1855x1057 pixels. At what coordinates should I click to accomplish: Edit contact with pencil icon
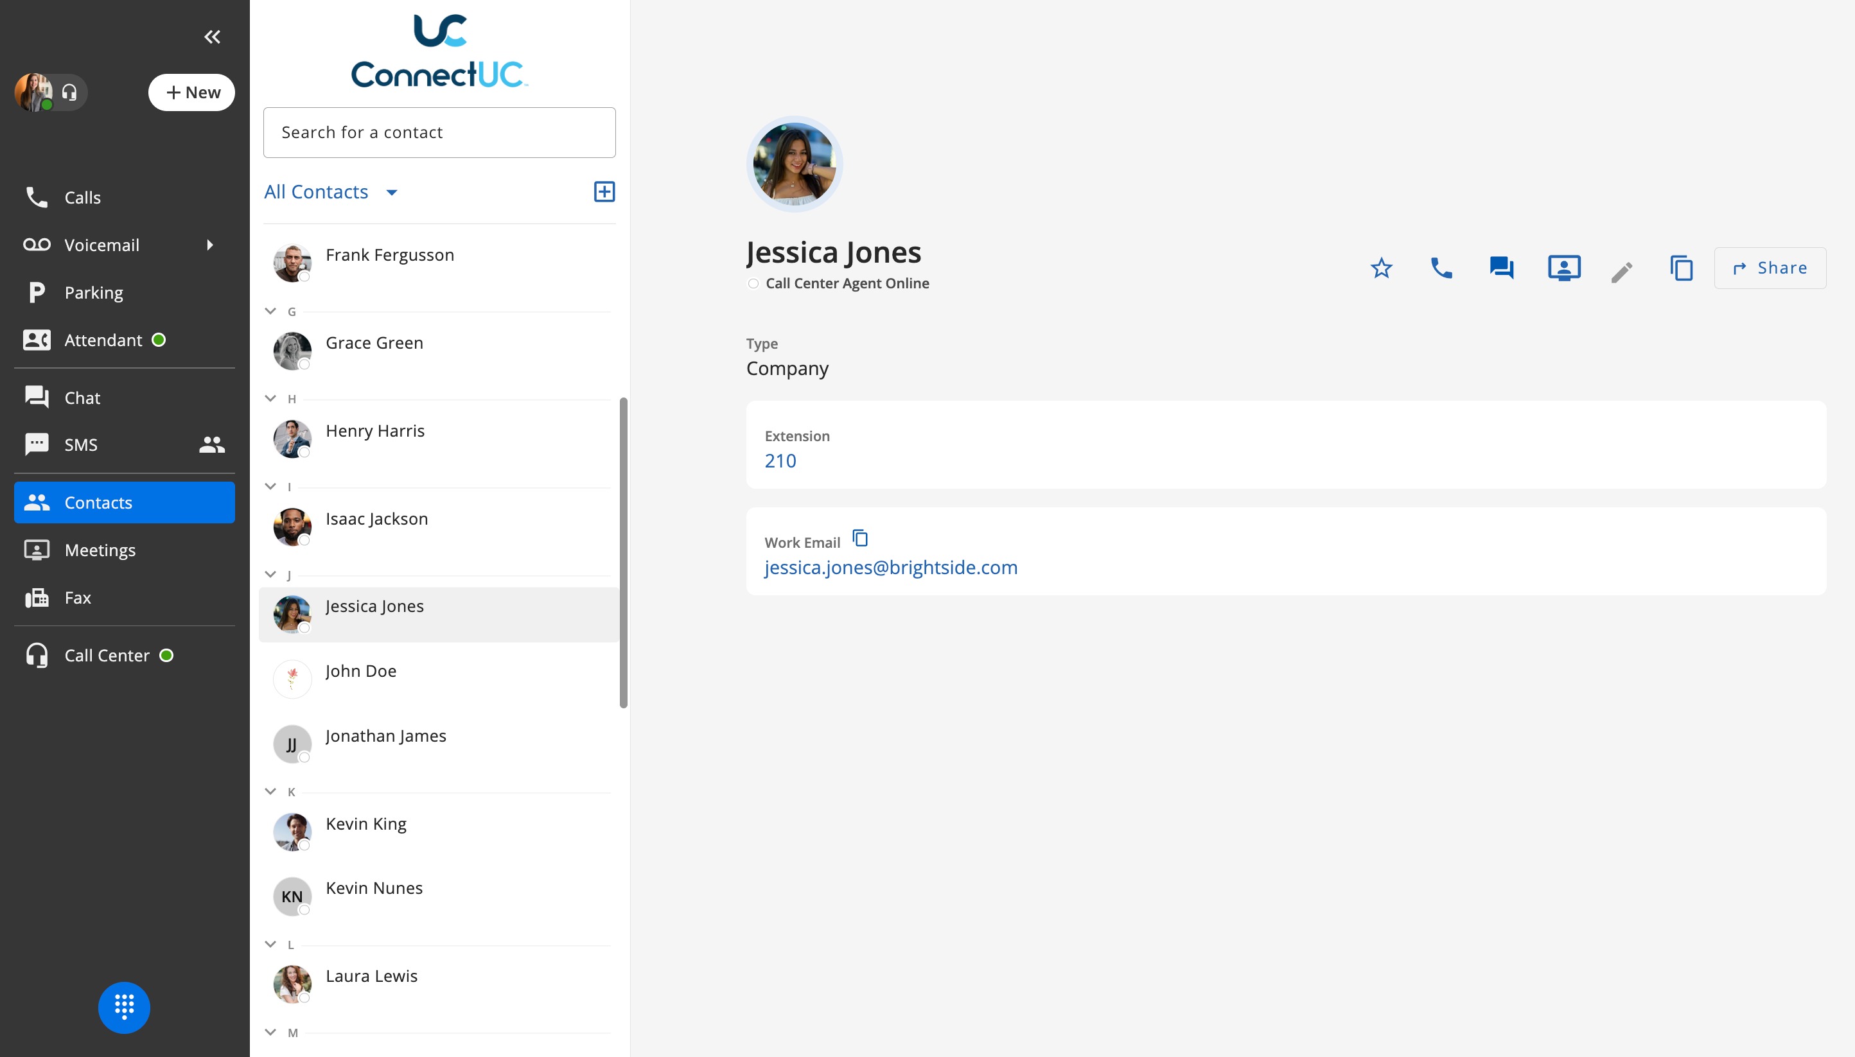[1622, 272]
